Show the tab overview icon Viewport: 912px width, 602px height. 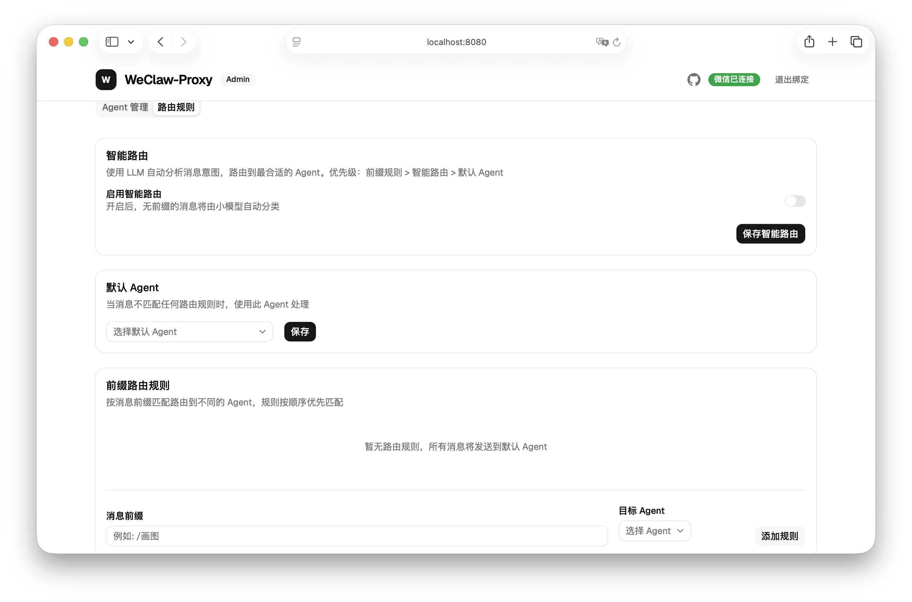pos(856,41)
